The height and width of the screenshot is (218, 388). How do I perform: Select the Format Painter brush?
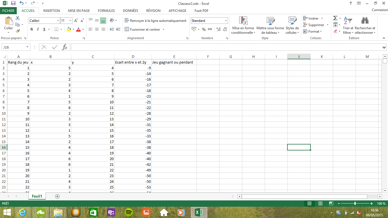[x=18, y=31]
